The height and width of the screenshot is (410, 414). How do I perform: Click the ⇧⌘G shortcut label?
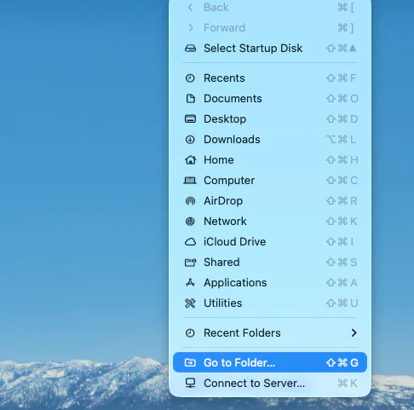(342, 363)
